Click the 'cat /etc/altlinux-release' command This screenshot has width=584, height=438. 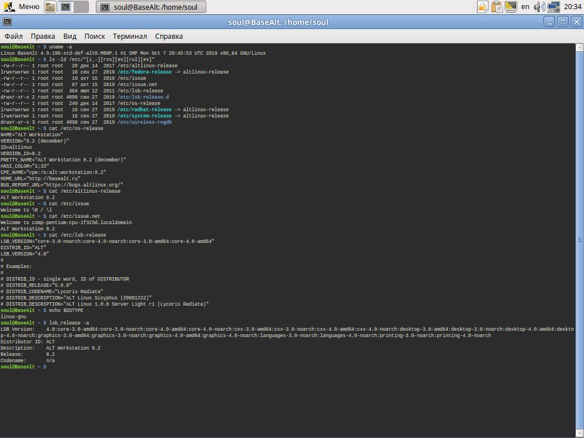[84, 192]
